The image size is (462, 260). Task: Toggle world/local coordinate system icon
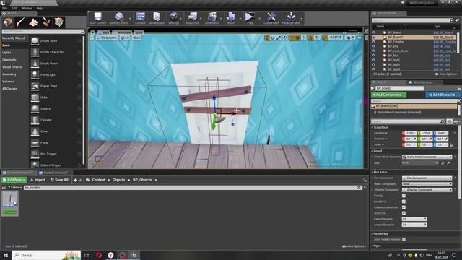(285, 38)
